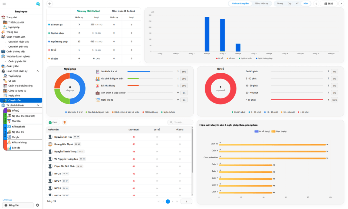This screenshot has height=209, width=348.
Task: Switch period to Quý
Action: [x=289, y=4]
